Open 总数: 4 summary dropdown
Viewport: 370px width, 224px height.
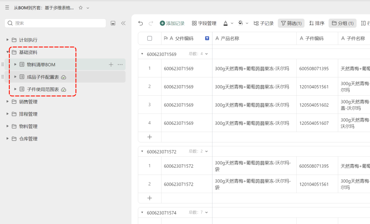pos(198,54)
